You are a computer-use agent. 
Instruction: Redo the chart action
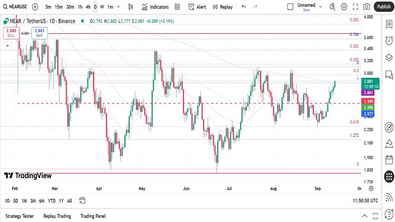tap(255, 7)
